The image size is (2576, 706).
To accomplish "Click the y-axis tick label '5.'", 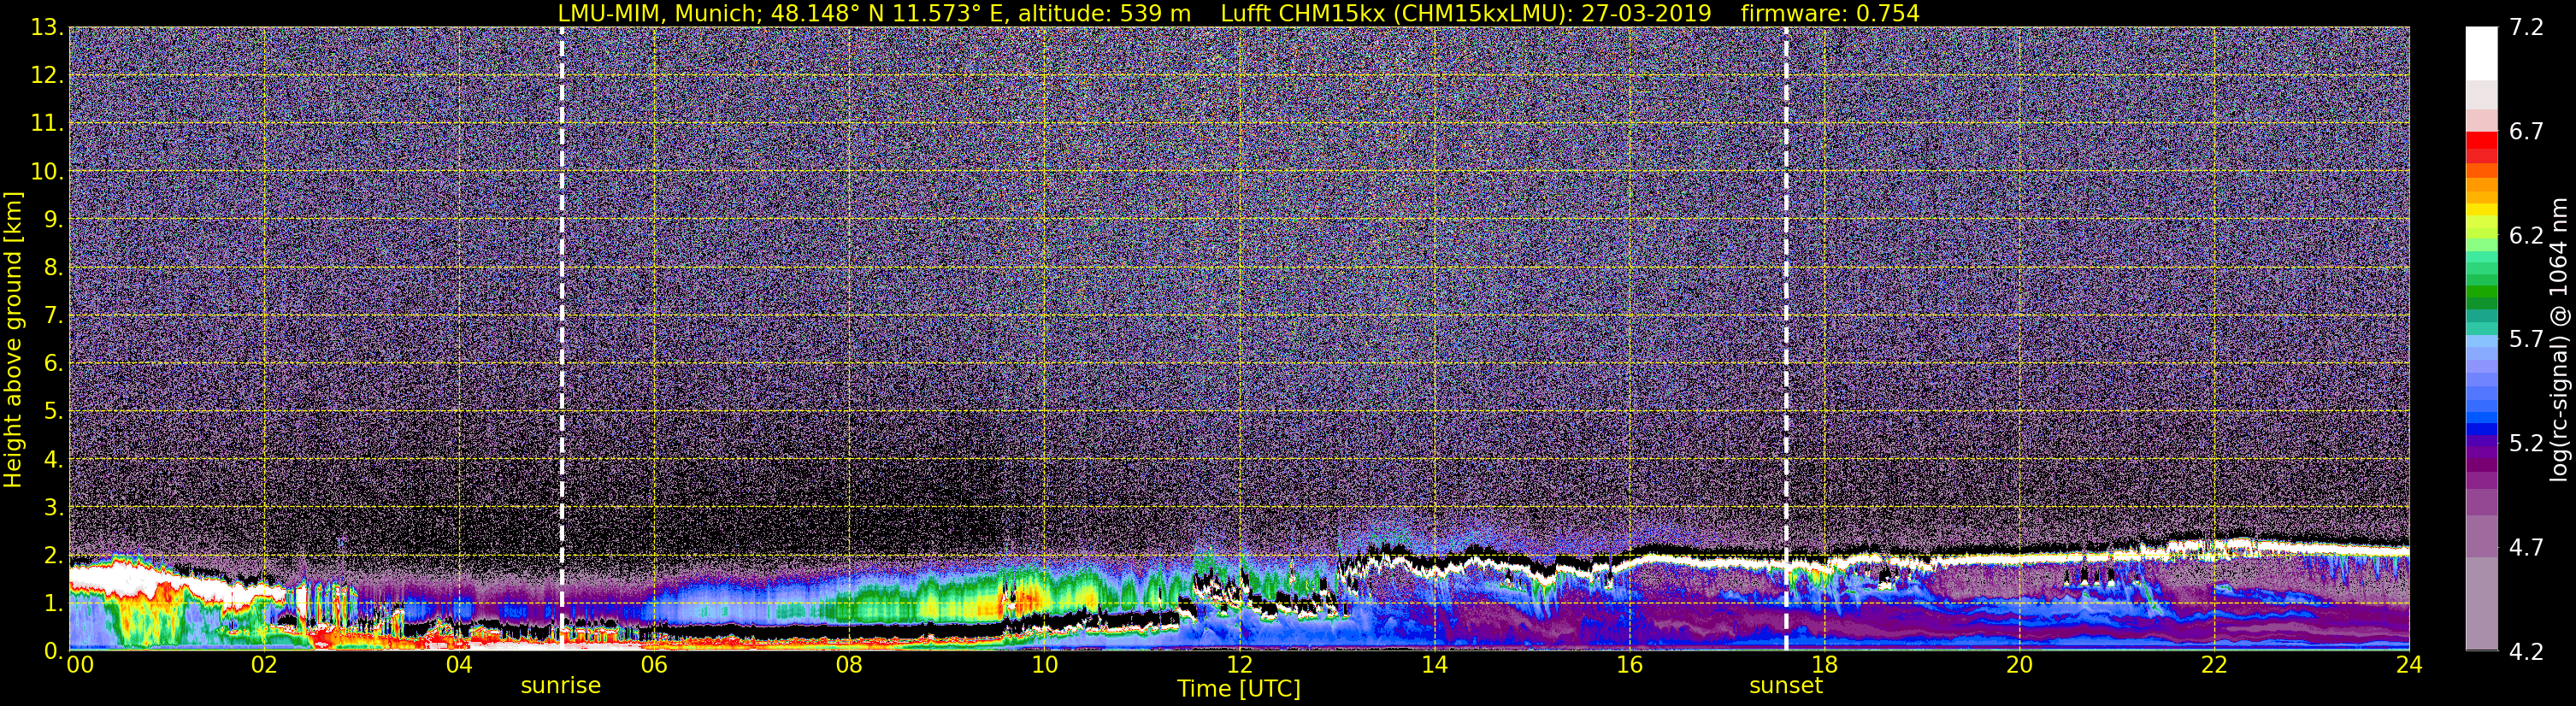I will click(53, 412).
